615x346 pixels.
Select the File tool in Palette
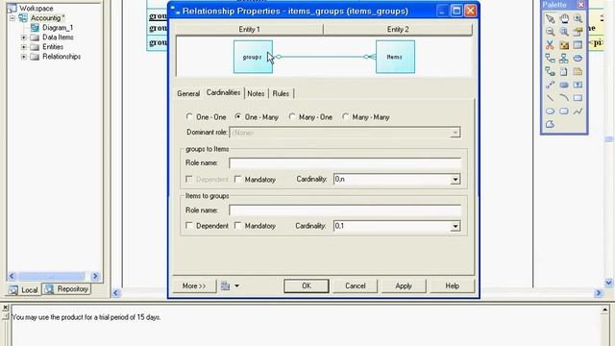click(564, 72)
